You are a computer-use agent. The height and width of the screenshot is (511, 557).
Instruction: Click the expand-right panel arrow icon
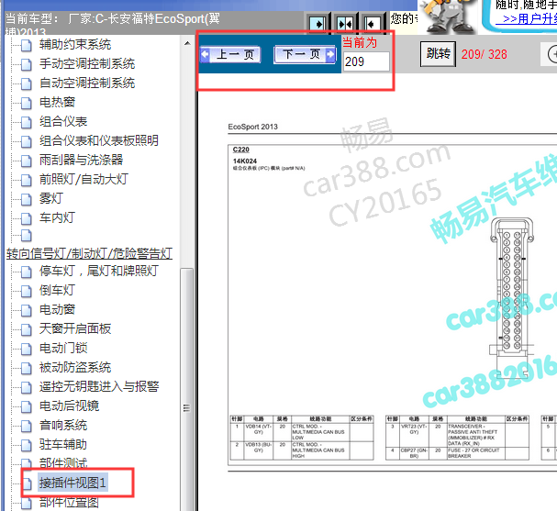click(x=317, y=24)
